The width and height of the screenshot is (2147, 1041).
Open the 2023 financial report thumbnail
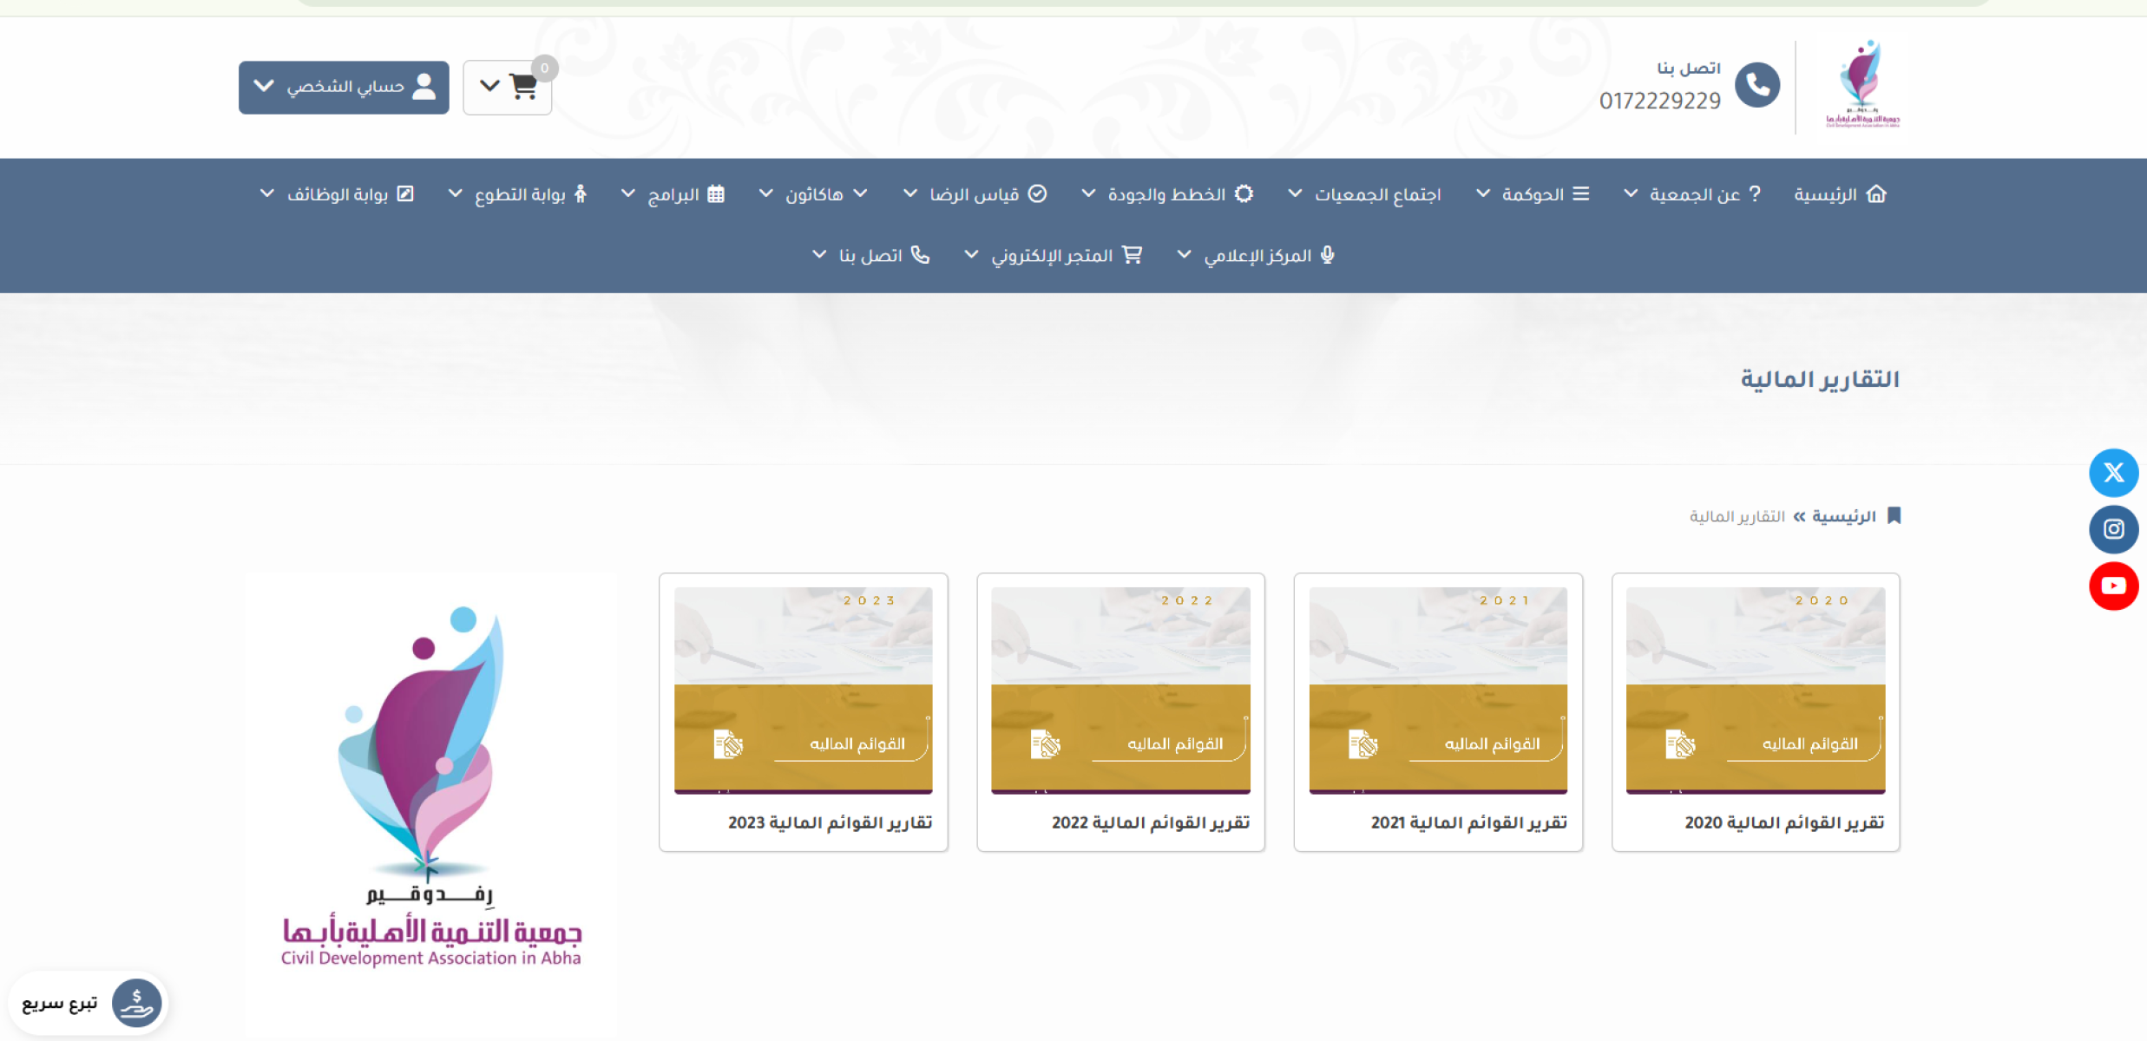pyautogui.click(x=804, y=691)
